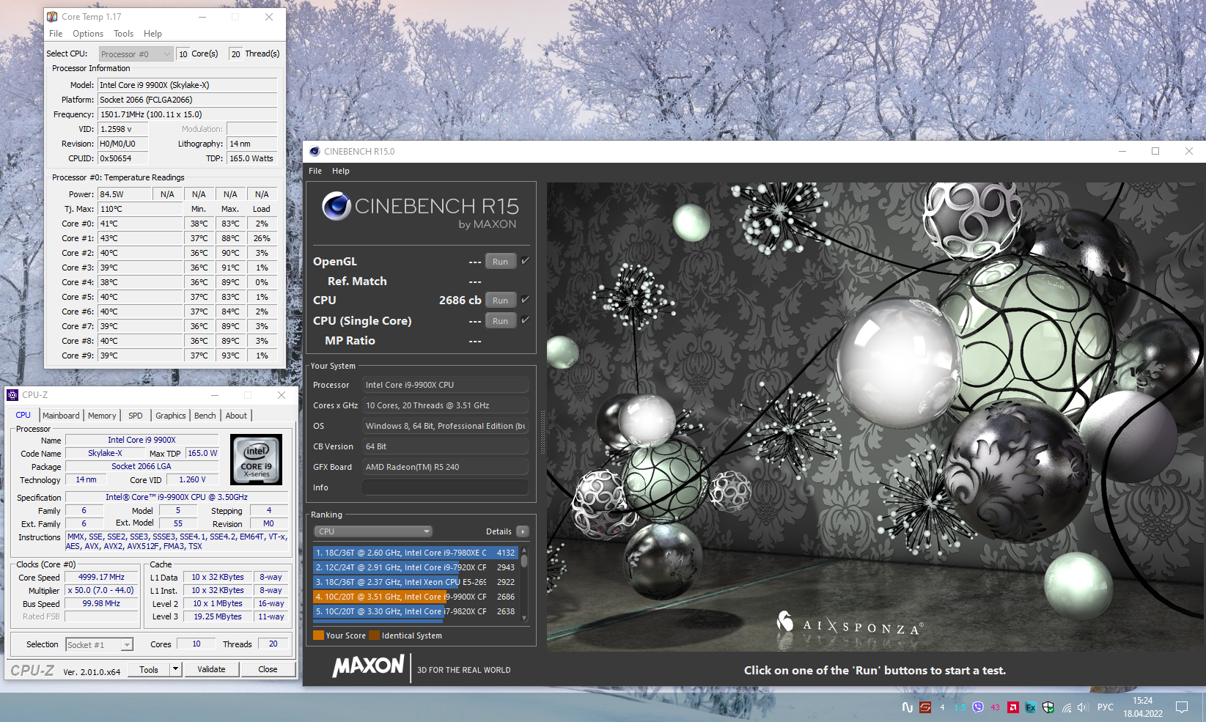Click the Info input field in Cinebench
1206x722 pixels.
coord(445,487)
